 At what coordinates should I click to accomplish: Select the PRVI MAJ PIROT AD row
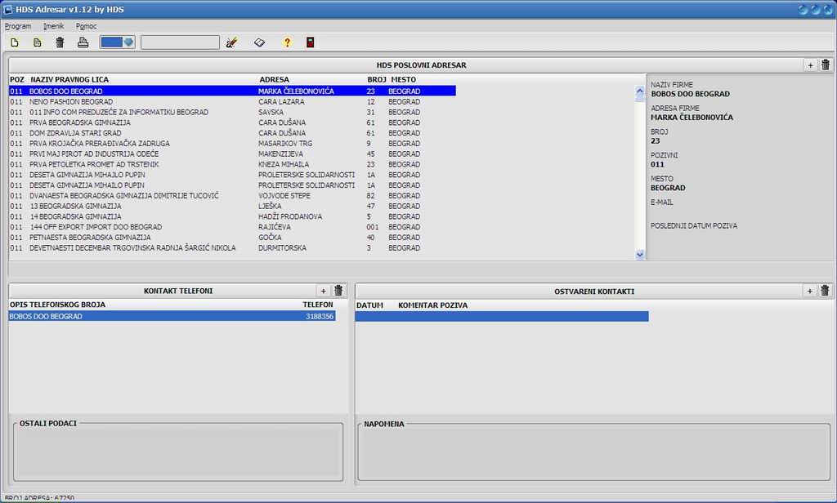(232, 154)
